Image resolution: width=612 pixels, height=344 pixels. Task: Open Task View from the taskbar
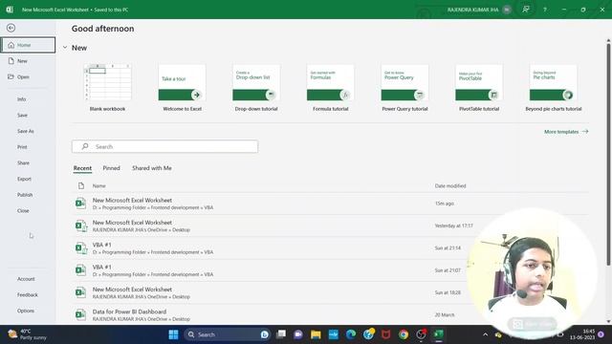(x=280, y=334)
